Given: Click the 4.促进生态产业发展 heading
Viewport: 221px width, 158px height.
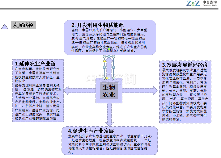Looking at the screenshot, I should [91, 131].
